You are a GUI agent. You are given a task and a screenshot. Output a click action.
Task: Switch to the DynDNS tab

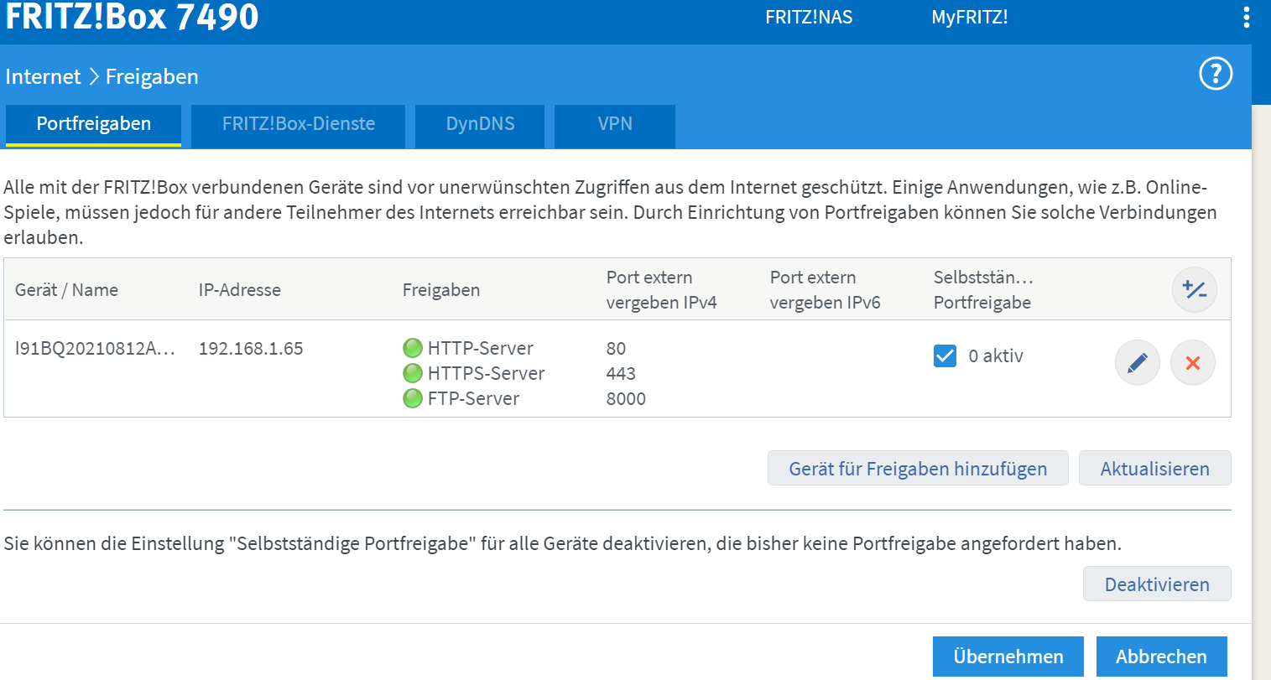click(x=480, y=124)
